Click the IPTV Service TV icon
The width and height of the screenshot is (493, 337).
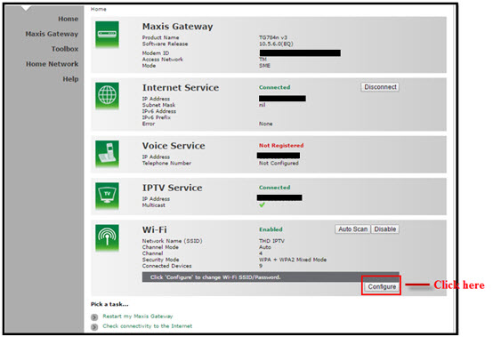(107, 196)
